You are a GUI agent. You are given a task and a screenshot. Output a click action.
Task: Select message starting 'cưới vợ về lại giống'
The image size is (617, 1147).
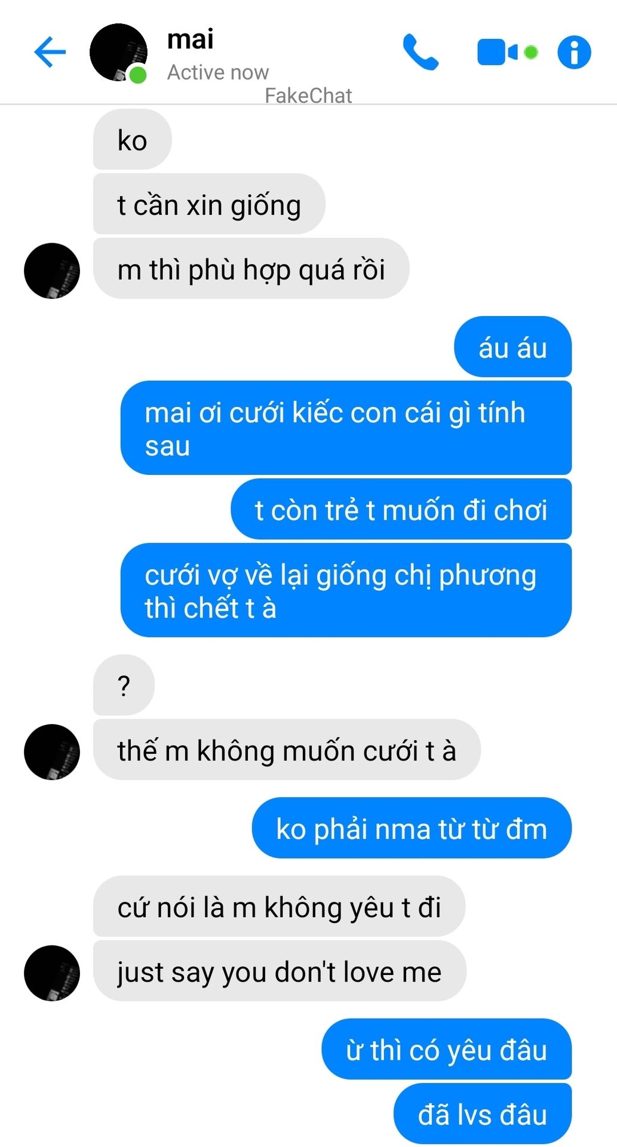(346, 590)
